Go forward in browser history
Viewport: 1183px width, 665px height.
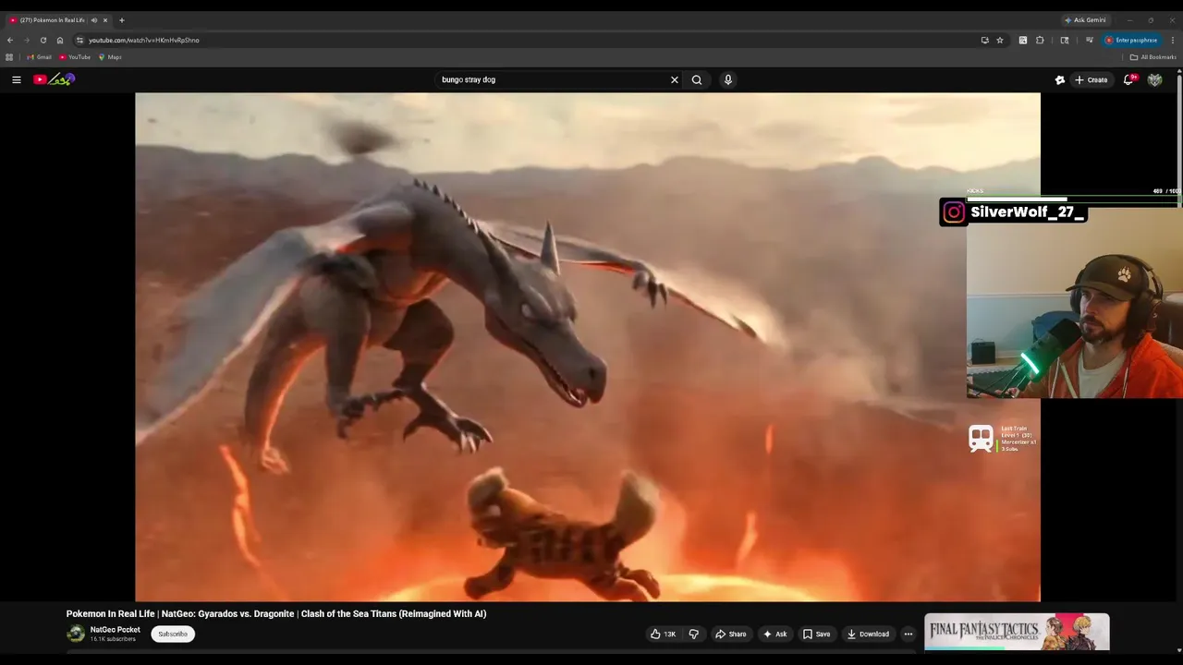(x=27, y=40)
